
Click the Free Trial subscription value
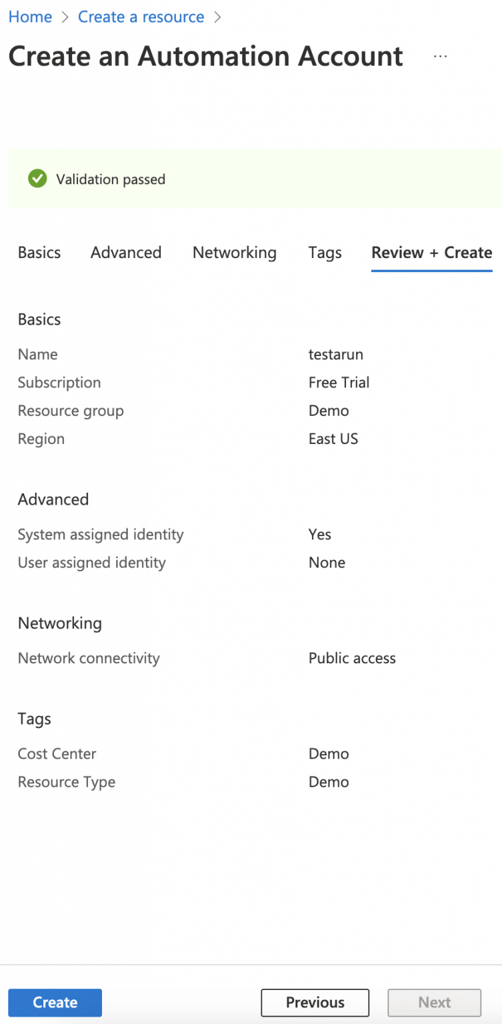point(339,383)
